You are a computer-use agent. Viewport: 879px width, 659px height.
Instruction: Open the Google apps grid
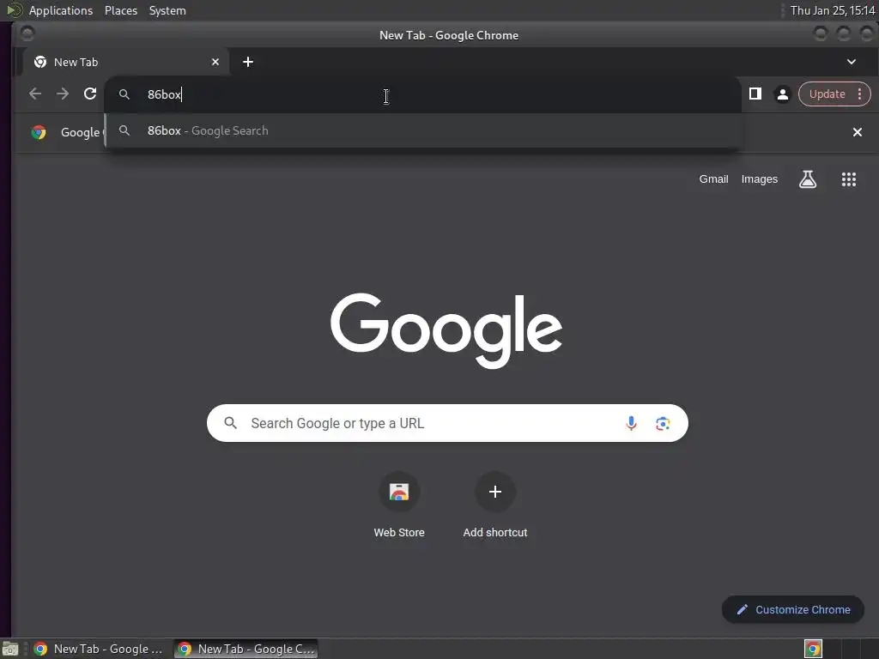click(848, 179)
